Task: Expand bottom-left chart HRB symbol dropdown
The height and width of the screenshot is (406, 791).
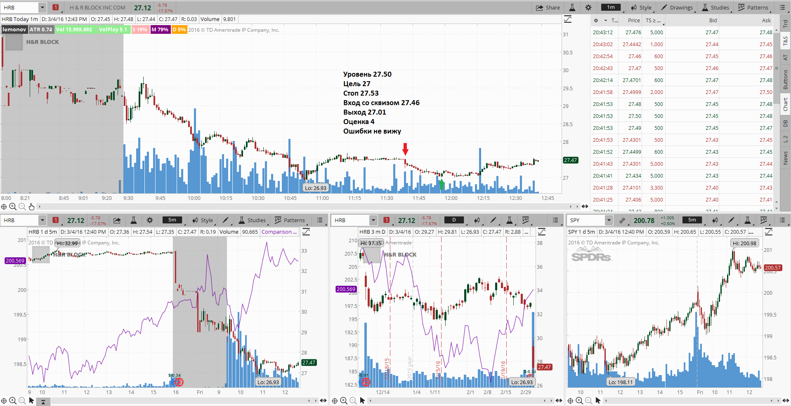Action: (43, 220)
